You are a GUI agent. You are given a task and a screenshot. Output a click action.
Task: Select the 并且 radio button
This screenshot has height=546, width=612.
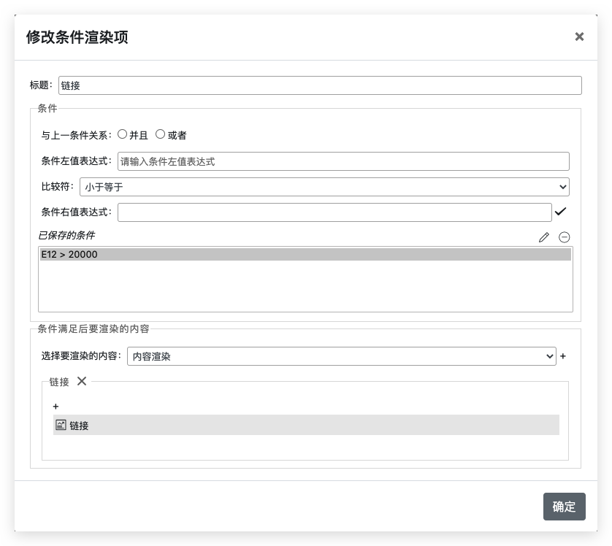[x=122, y=134]
